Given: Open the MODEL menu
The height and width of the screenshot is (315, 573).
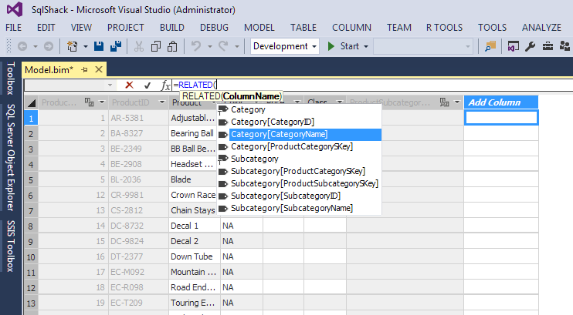Looking at the screenshot, I should (x=259, y=27).
